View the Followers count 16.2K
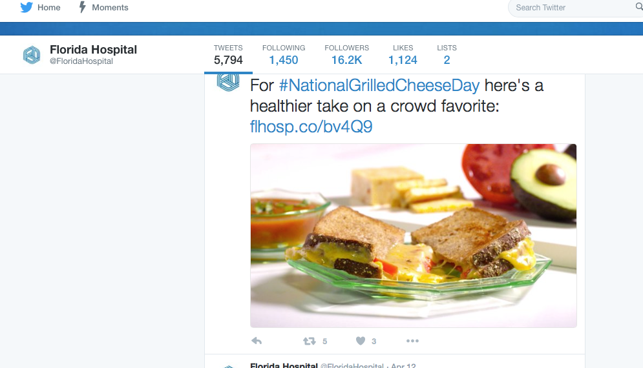The image size is (643, 368). coord(346,55)
